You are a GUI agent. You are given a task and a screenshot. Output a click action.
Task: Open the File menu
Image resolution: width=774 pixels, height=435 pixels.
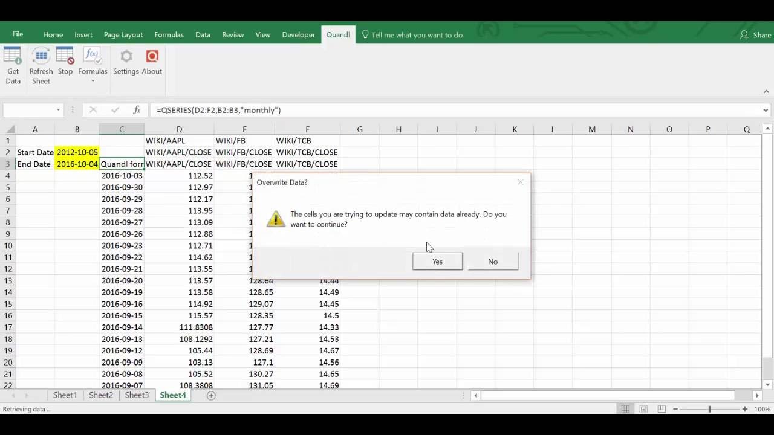pos(18,34)
